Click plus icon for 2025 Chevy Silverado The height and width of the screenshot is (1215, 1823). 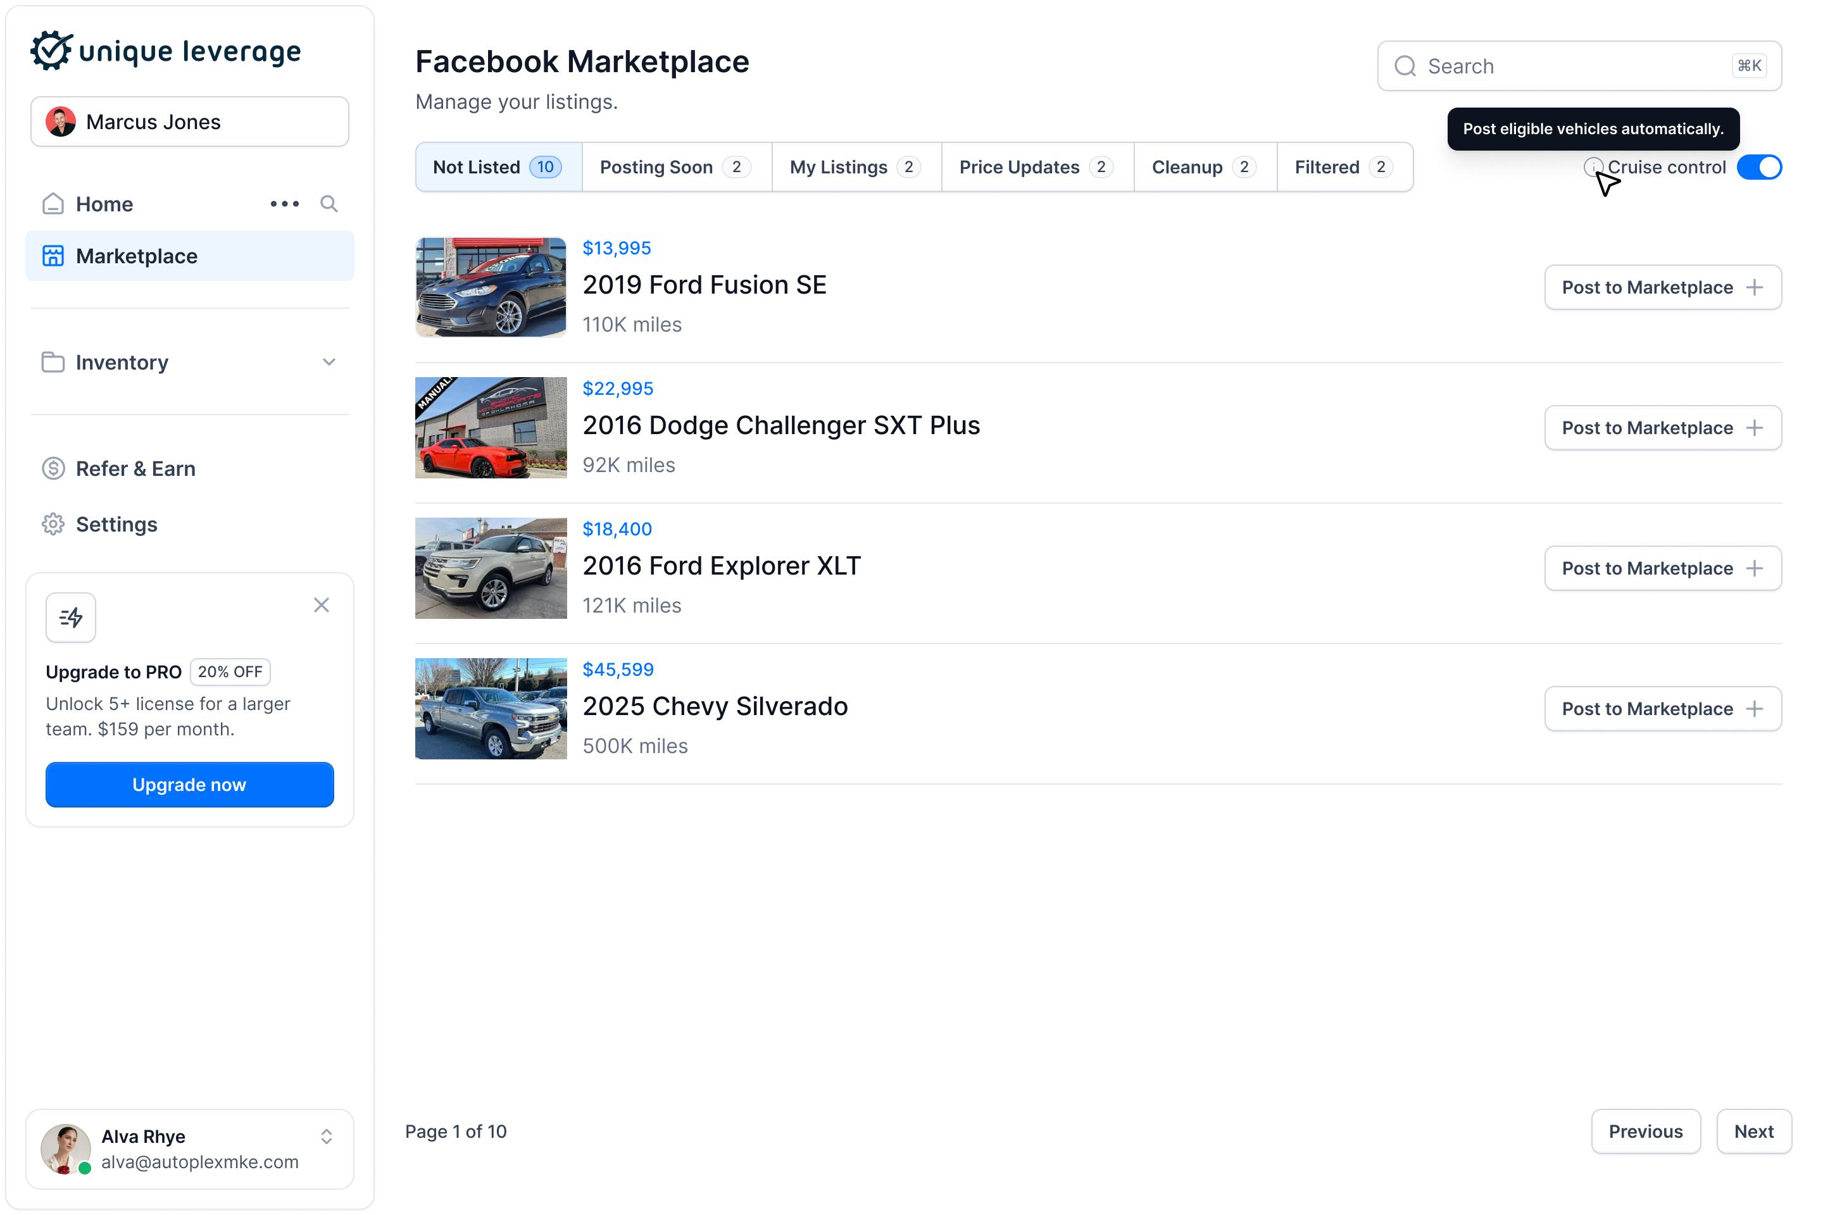(x=1755, y=708)
